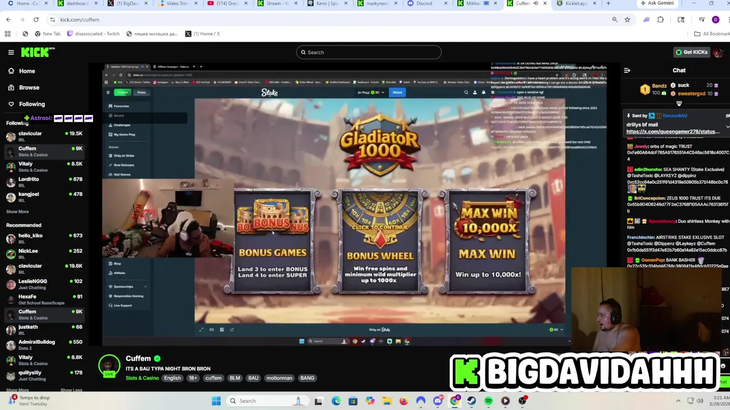Open the pinned x.com queengamer278 link
This screenshot has height=410, width=730.
click(673, 132)
